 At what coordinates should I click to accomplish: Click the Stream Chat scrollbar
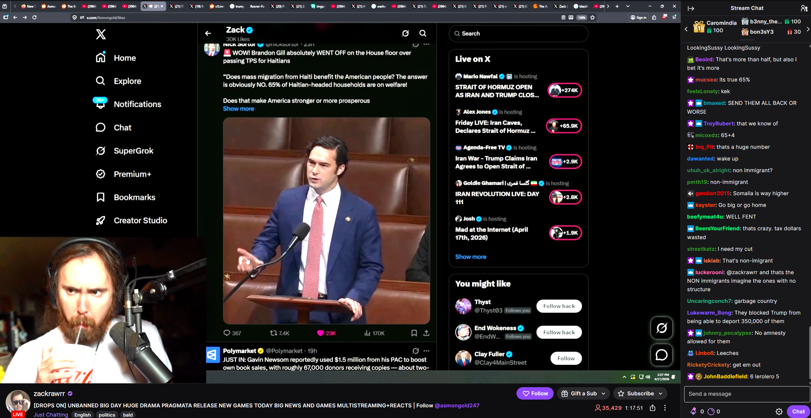[x=810, y=354]
